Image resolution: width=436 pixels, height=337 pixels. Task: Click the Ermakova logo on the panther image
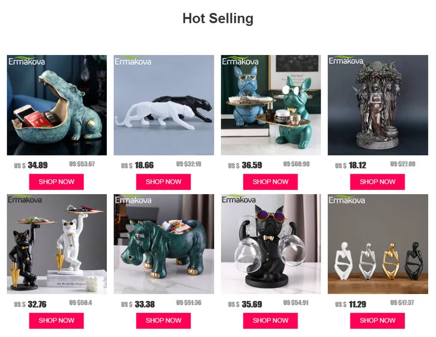pos(133,61)
